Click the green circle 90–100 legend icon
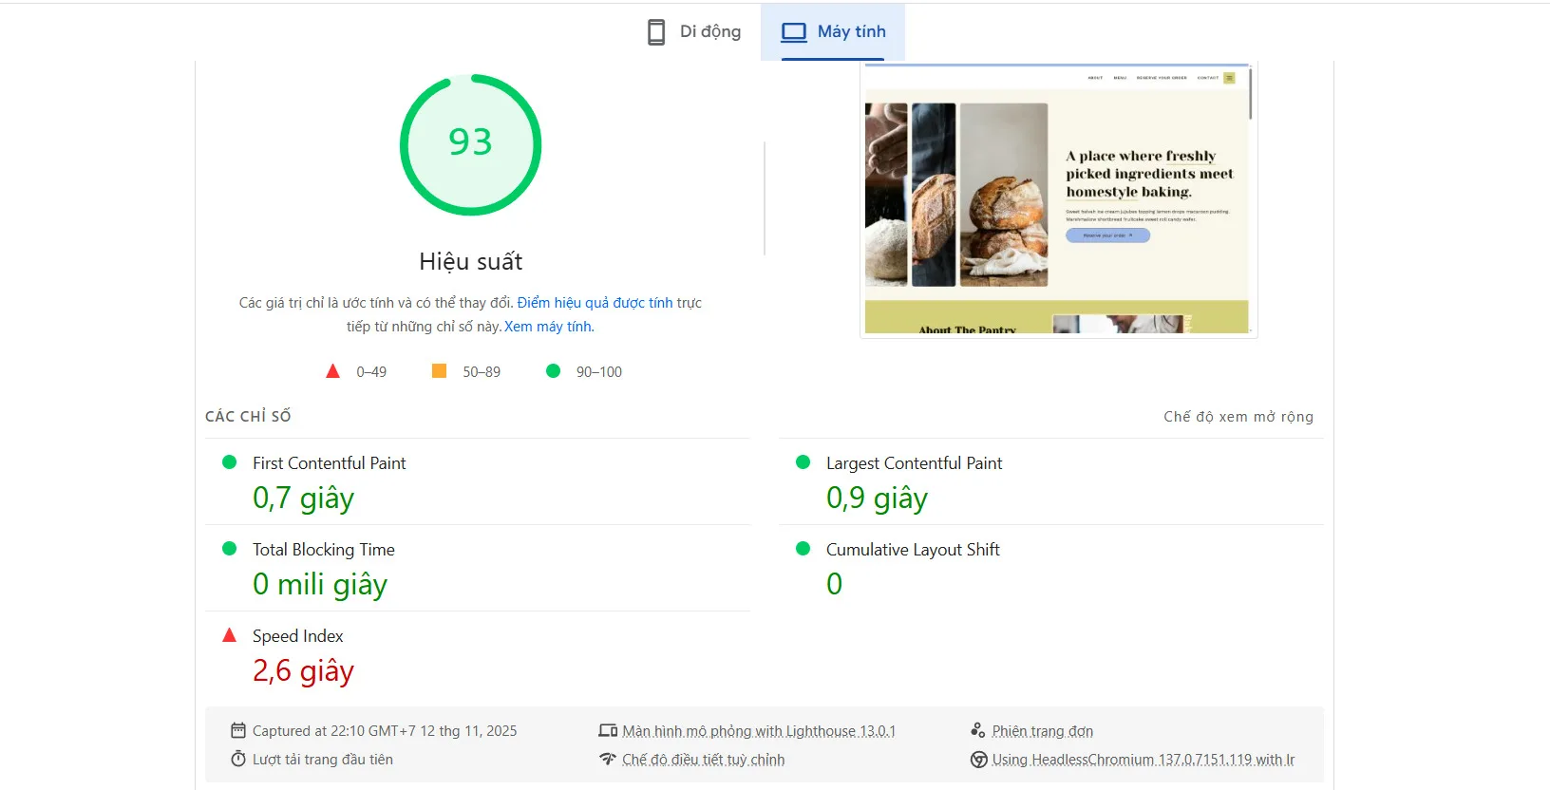This screenshot has width=1550, height=790. (554, 371)
